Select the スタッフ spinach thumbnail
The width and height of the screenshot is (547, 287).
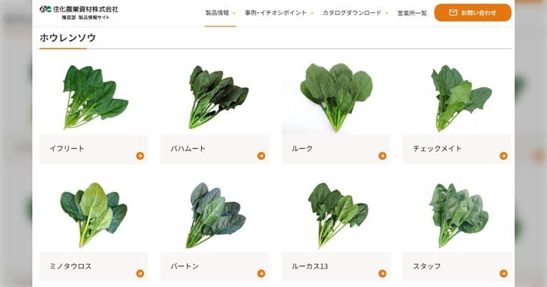click(x=458, y=215)
